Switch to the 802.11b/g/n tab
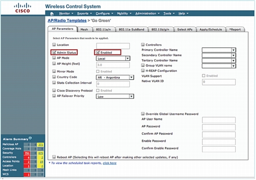The height and width of the screenshot is (180, 256). (160, 29)
